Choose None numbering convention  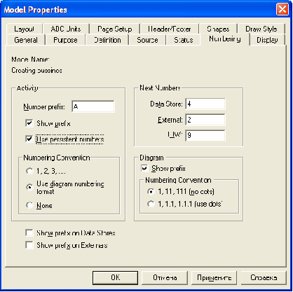[x=29, y=205]
